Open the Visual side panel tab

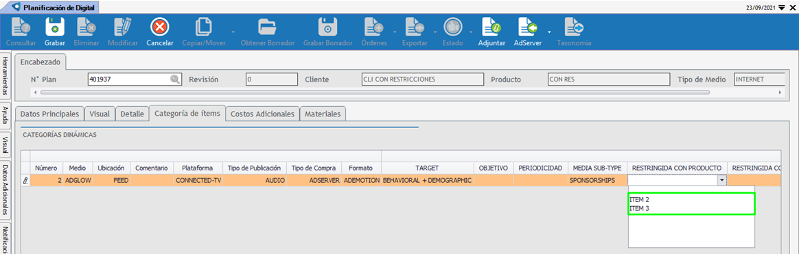click(5, 145)
